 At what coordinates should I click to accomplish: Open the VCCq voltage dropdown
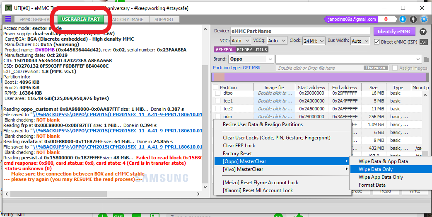pyautogui.click(x=277, y=41)
